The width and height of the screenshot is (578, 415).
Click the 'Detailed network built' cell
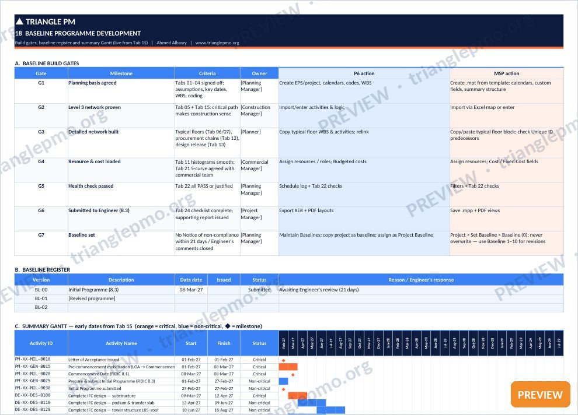click(121, 143)
